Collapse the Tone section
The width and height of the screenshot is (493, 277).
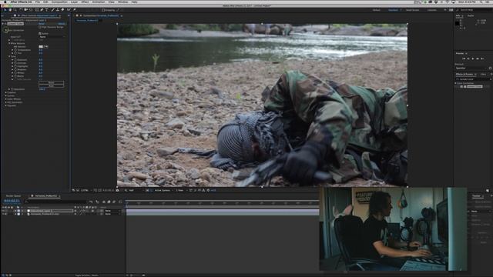point(9,56)
